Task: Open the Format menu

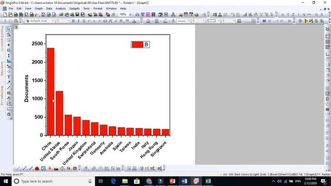Action: (98, 9)
